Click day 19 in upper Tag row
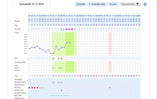Screen dimensions: 157x99 (x=78, y=25)
